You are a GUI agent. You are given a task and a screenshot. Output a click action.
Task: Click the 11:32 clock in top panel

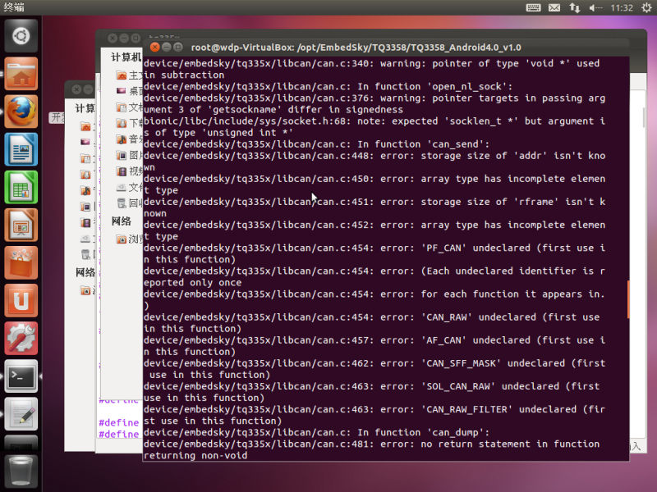tap(622, 7)
